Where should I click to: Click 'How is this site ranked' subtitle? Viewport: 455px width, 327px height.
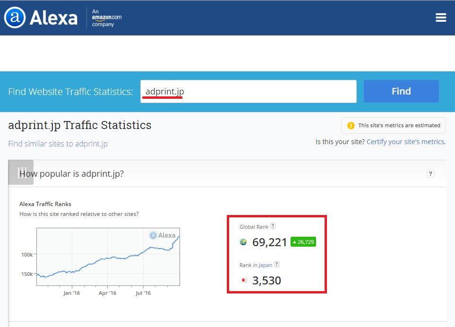click(x=79, y=214)
